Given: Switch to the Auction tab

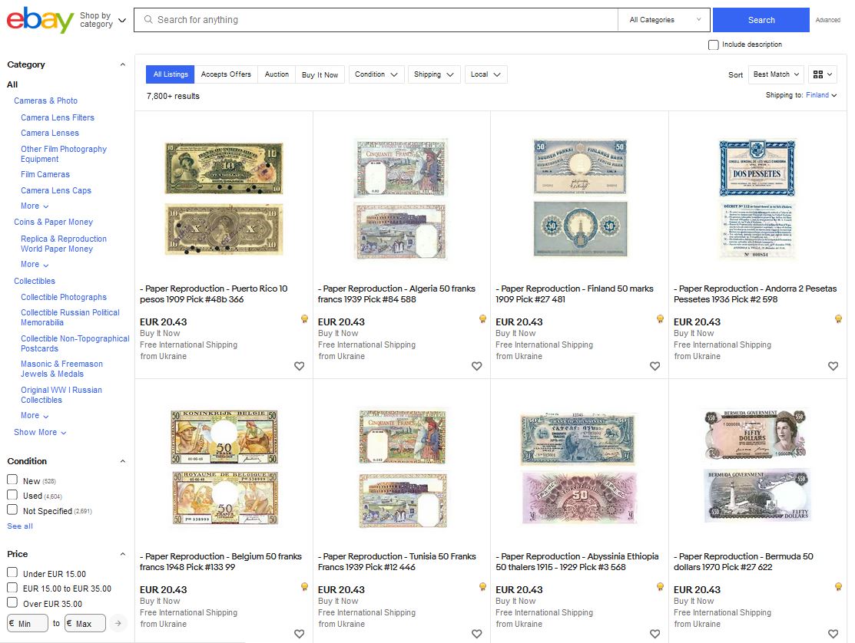Looking at the screenshot, I should pyautogui.click(x=277, y=74).
